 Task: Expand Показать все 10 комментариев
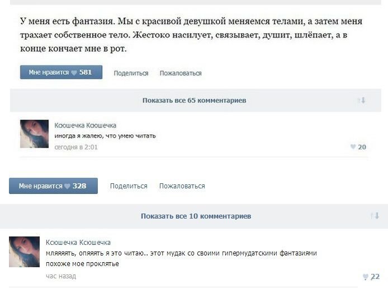[196, 216]
